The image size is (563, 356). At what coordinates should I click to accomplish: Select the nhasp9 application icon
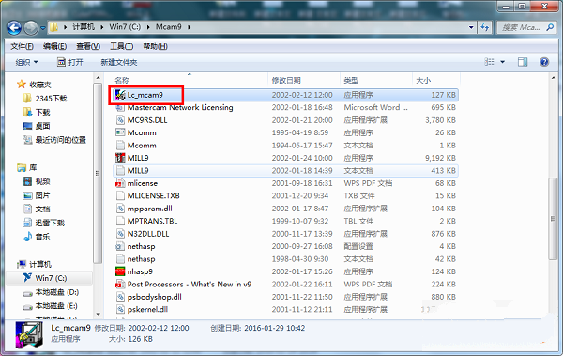(120, 271)
